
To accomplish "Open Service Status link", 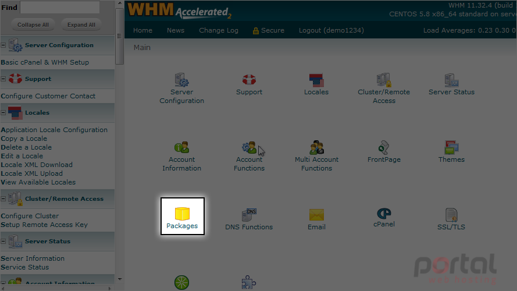I will [25, 267].
